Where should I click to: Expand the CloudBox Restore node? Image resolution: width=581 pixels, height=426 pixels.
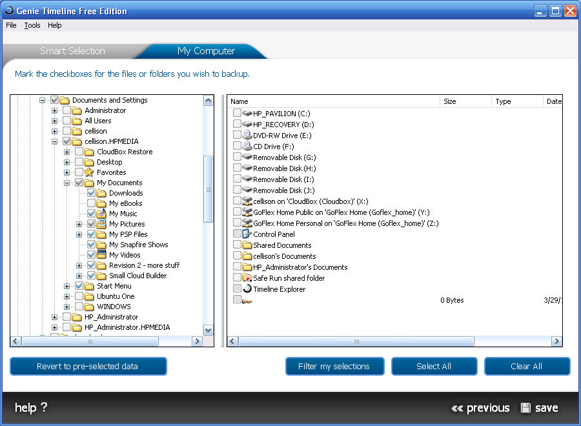(66, 152)
